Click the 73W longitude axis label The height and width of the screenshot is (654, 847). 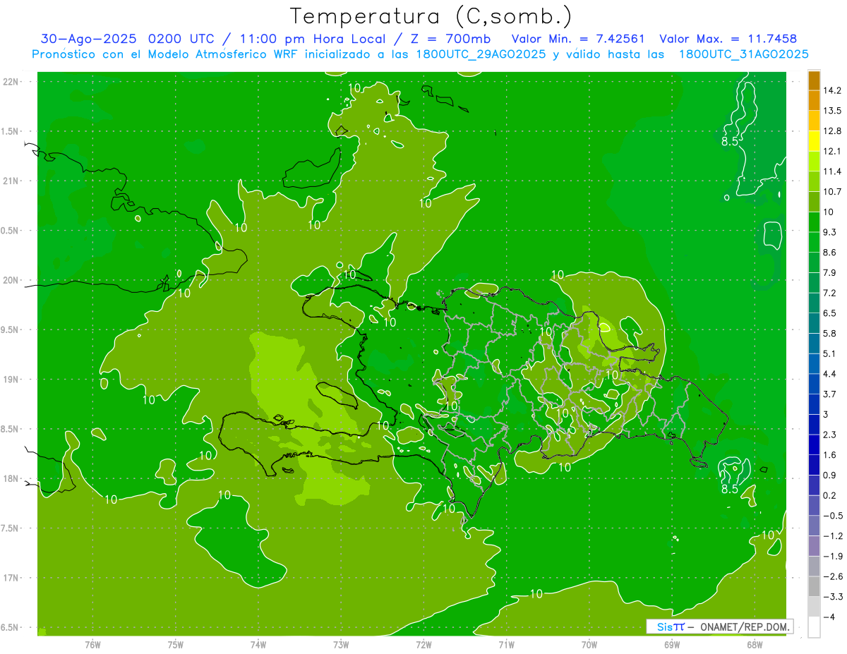click(x=341, y=645)
